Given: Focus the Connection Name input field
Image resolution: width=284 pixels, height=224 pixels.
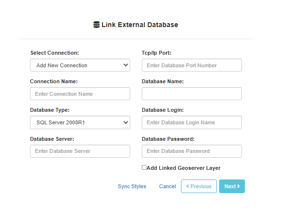Looking at the screenshot, I should pos(80,94).
